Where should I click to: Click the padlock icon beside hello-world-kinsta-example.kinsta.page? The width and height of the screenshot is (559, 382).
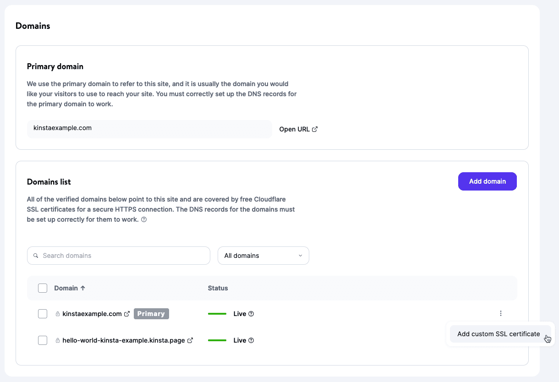pyautogui.click(x=58, y=341)
